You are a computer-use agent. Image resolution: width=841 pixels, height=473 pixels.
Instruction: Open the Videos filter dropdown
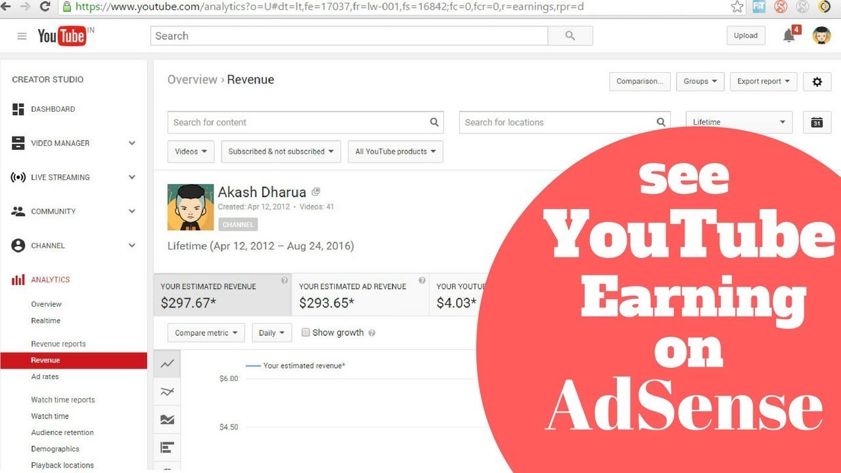191,152
